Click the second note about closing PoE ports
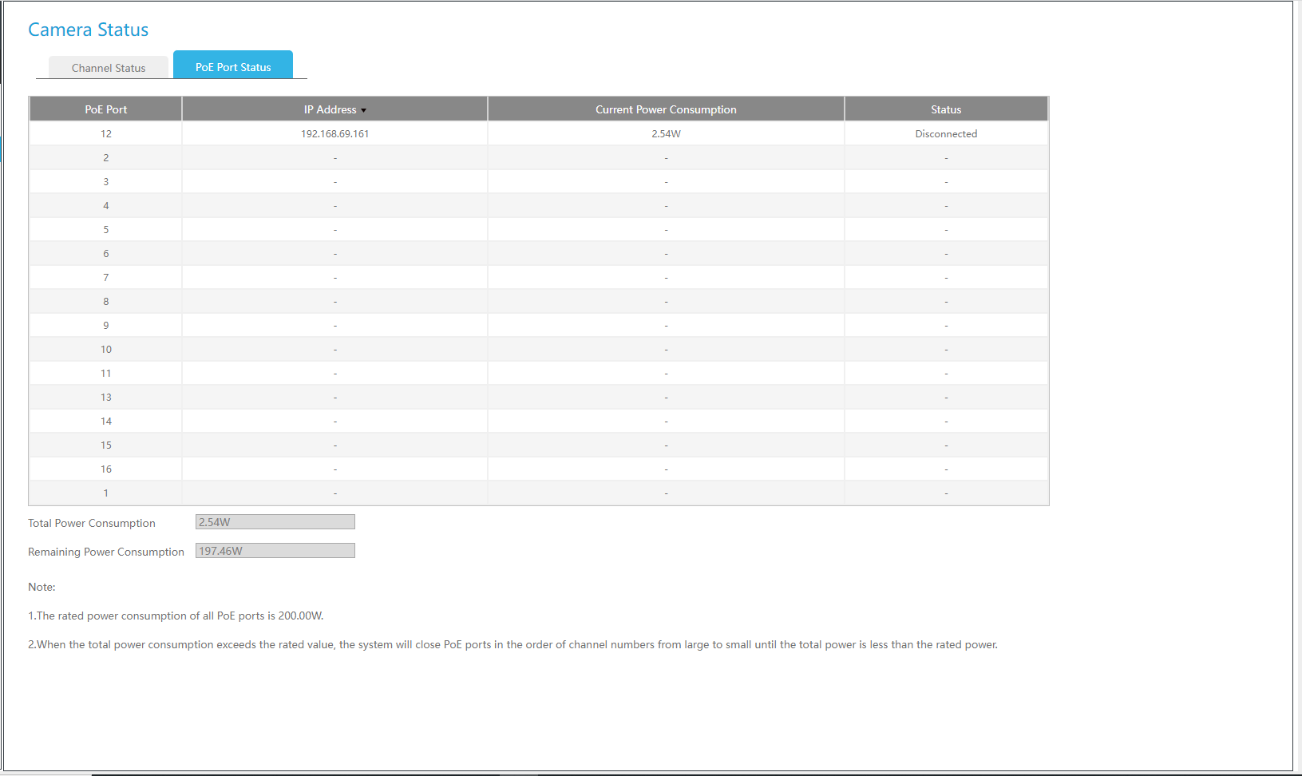The width and height of the screenshot is (1302, 776). click(x=512, y=644)
